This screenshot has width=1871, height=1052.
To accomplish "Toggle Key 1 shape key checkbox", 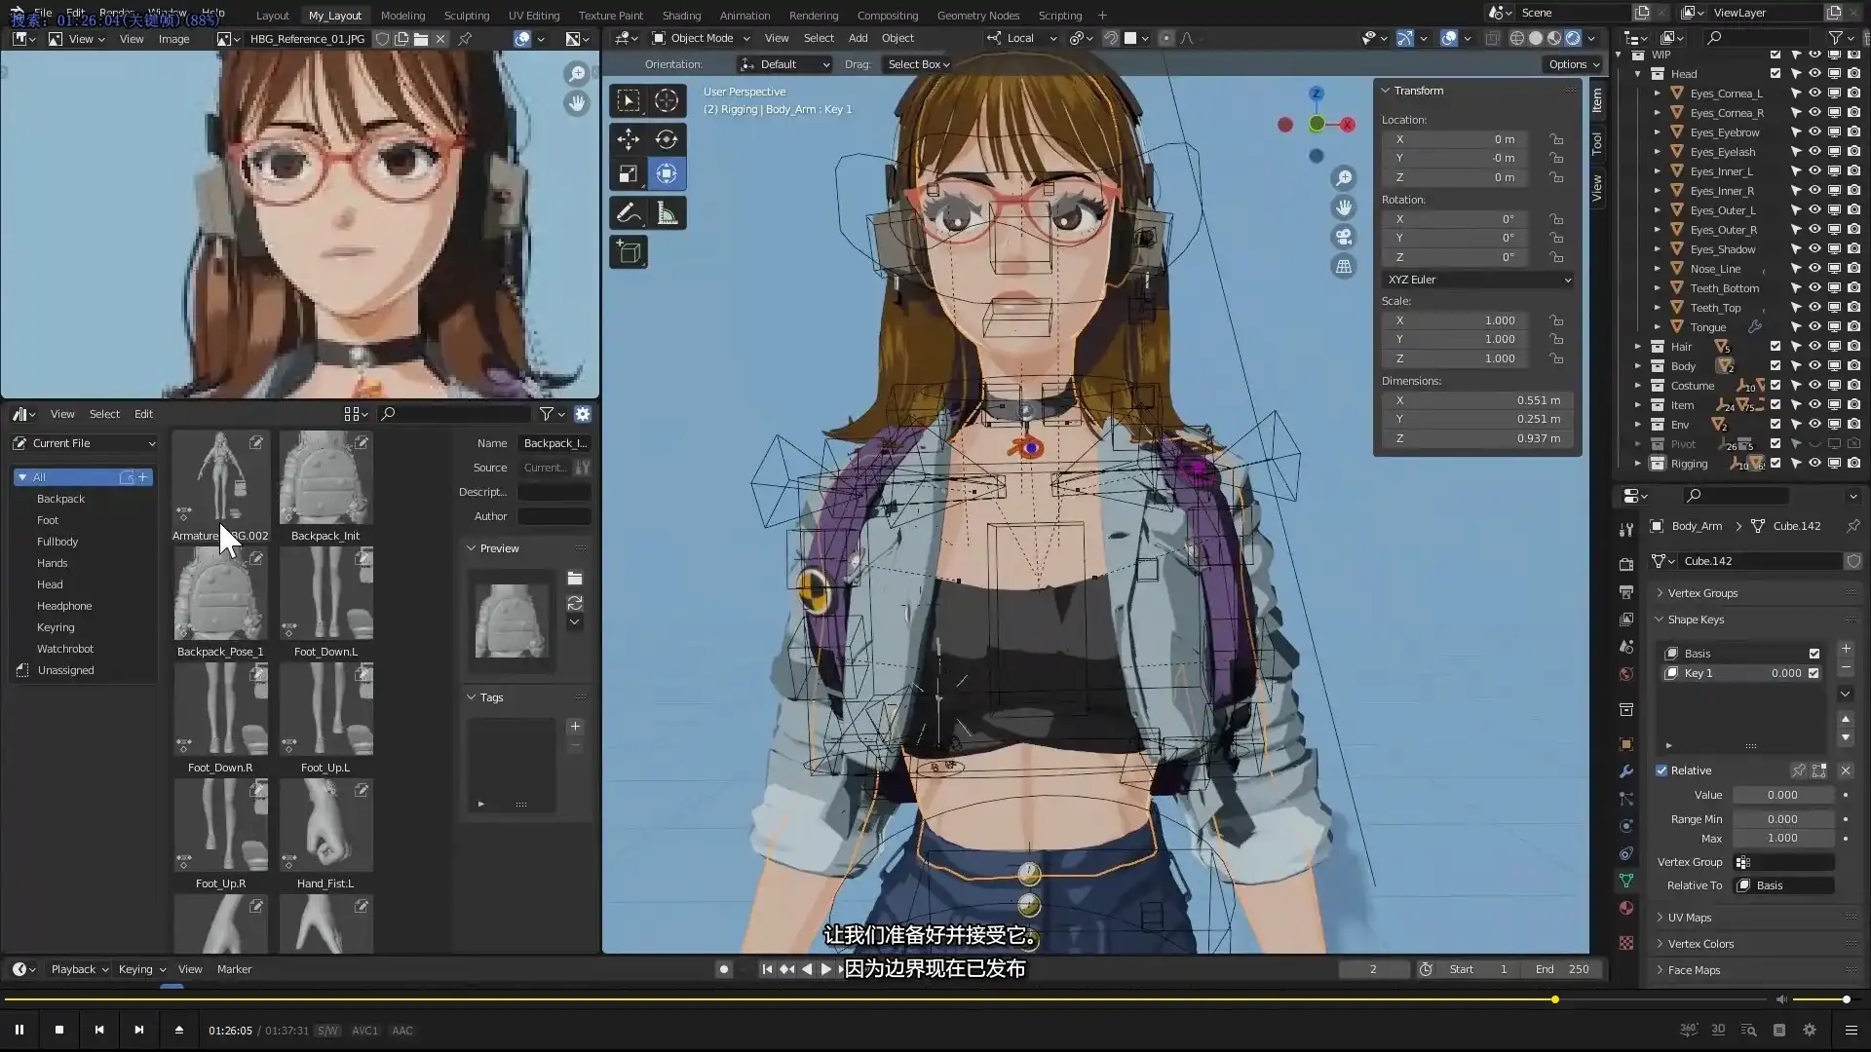I will (x=1814, y=673).
